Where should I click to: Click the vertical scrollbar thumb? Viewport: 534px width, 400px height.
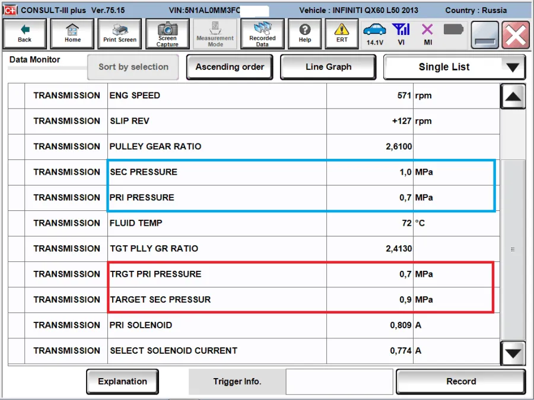(513, 250)
